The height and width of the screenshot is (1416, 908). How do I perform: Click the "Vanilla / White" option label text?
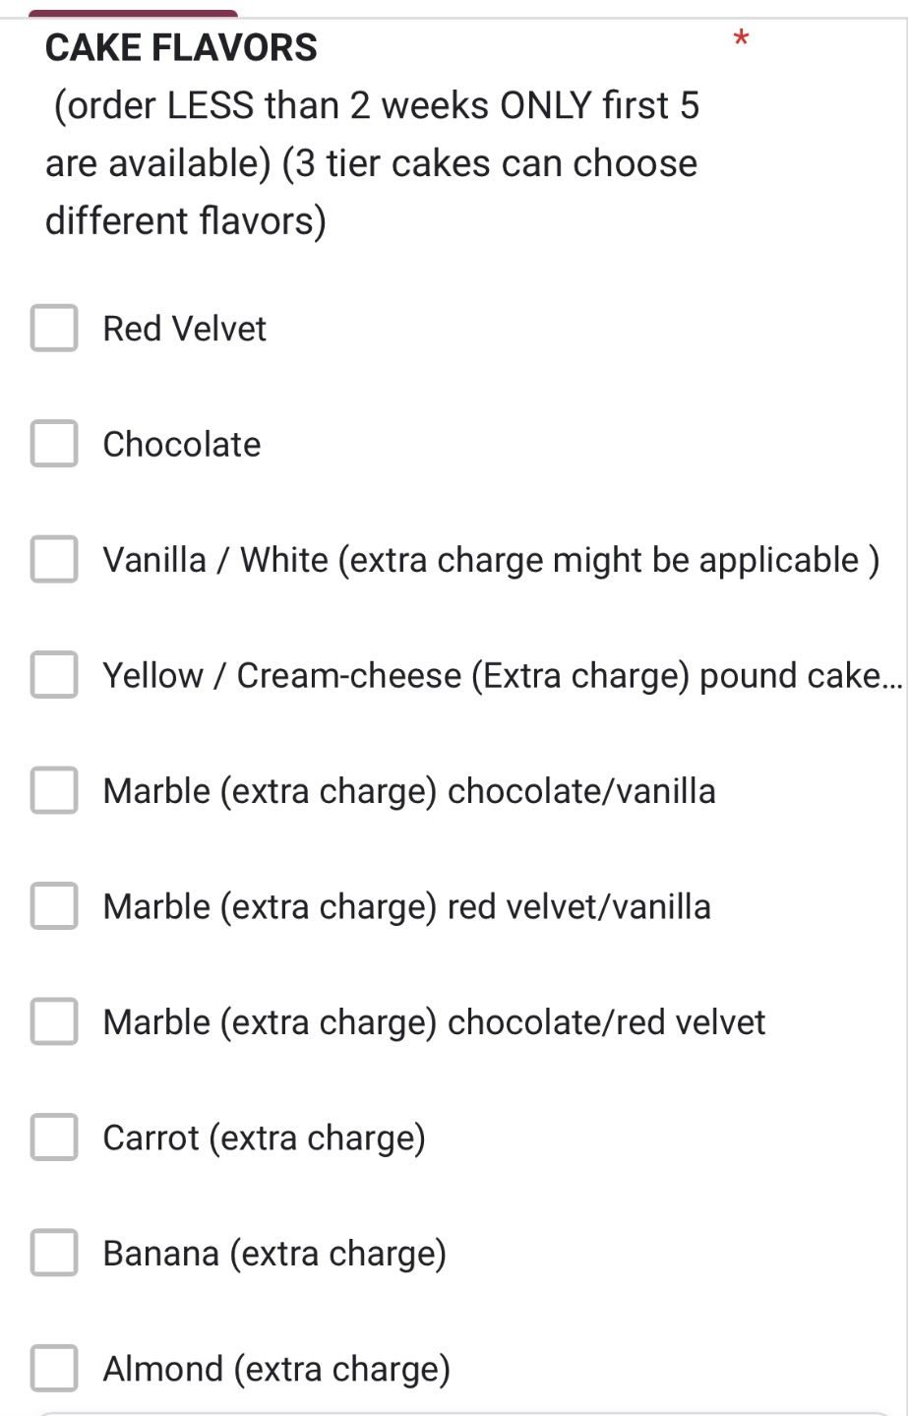(490, 560)
